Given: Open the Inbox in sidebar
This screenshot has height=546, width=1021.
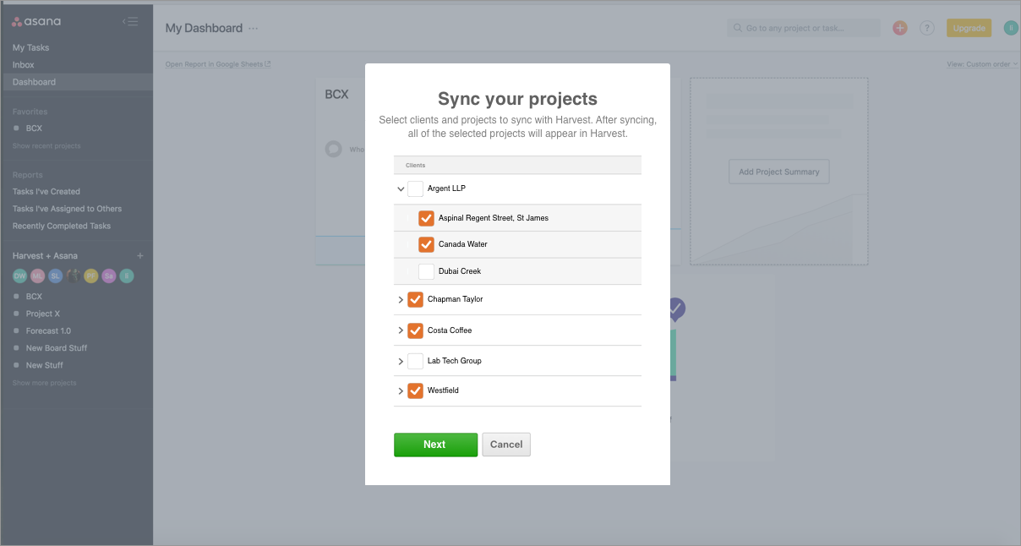Looking at the screenshot, I should [x=23, y=65].
